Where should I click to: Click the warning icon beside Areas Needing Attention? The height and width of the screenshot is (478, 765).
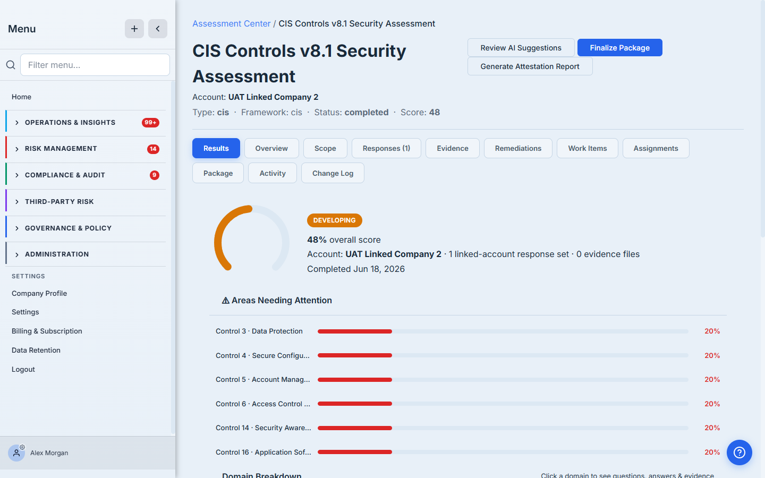[226, 301]
